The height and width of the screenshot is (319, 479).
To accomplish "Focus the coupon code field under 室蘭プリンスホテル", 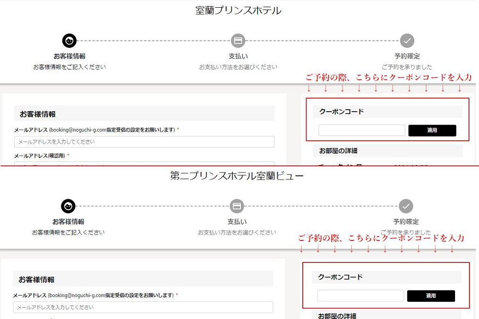I will point(362,130).
